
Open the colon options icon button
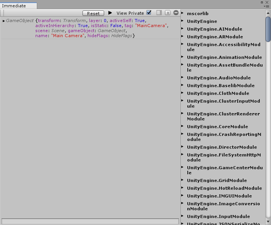tap(168, 13)
